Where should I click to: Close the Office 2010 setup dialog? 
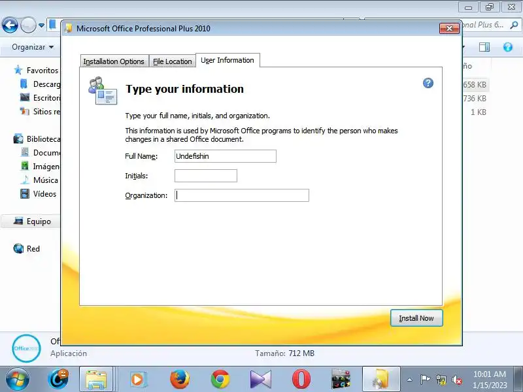449,28
